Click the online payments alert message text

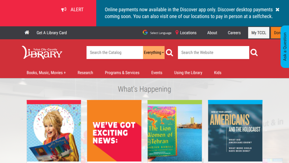click(189, 13)
